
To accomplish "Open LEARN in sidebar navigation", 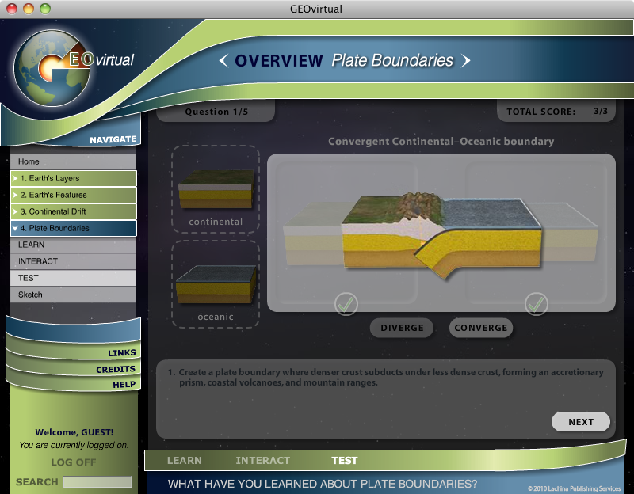I will (73, 245).
